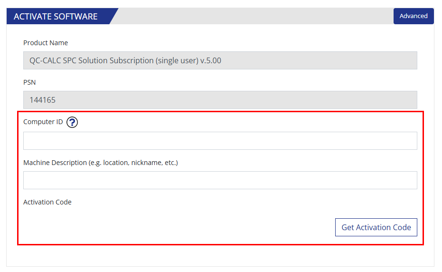Select the PSN field showing 144165
The image size is (442, 272).
coord(220,100)
